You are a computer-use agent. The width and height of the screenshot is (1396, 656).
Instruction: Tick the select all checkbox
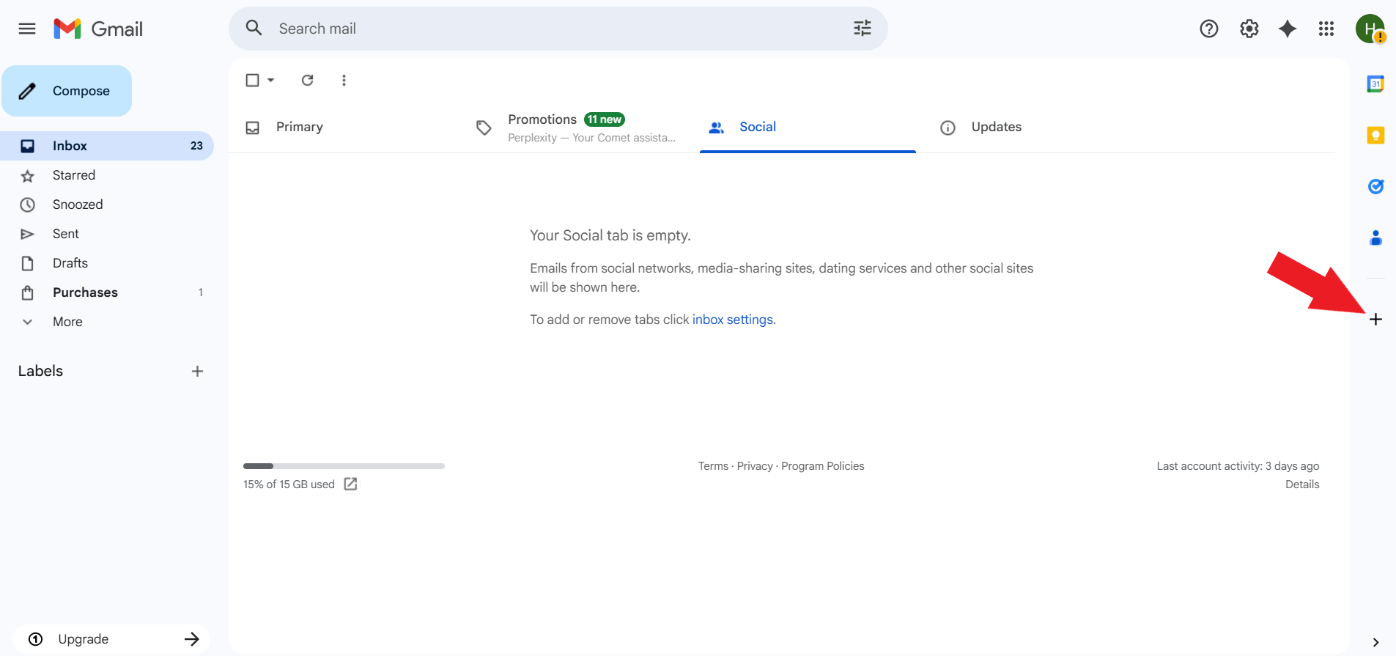(x=252, y=80)
